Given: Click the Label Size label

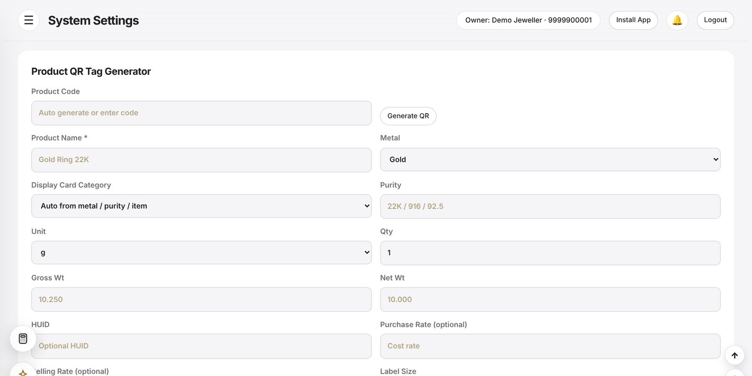Looking at the screenshot, I should pyautogui.click(x=398, y=371).
